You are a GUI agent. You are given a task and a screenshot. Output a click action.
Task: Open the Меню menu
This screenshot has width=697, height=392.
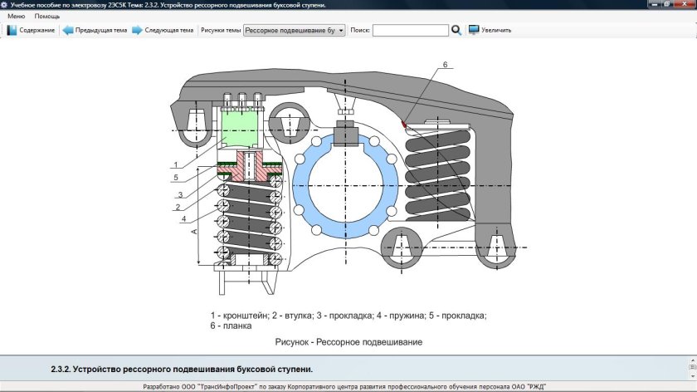tap(16, 17)
